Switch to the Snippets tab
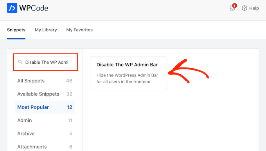This screenshot has width=266, height=151. (16, 30)
